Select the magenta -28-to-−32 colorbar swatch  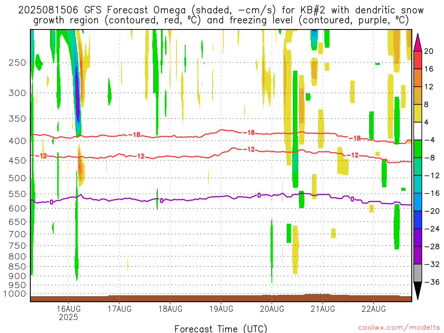(418, 255)
